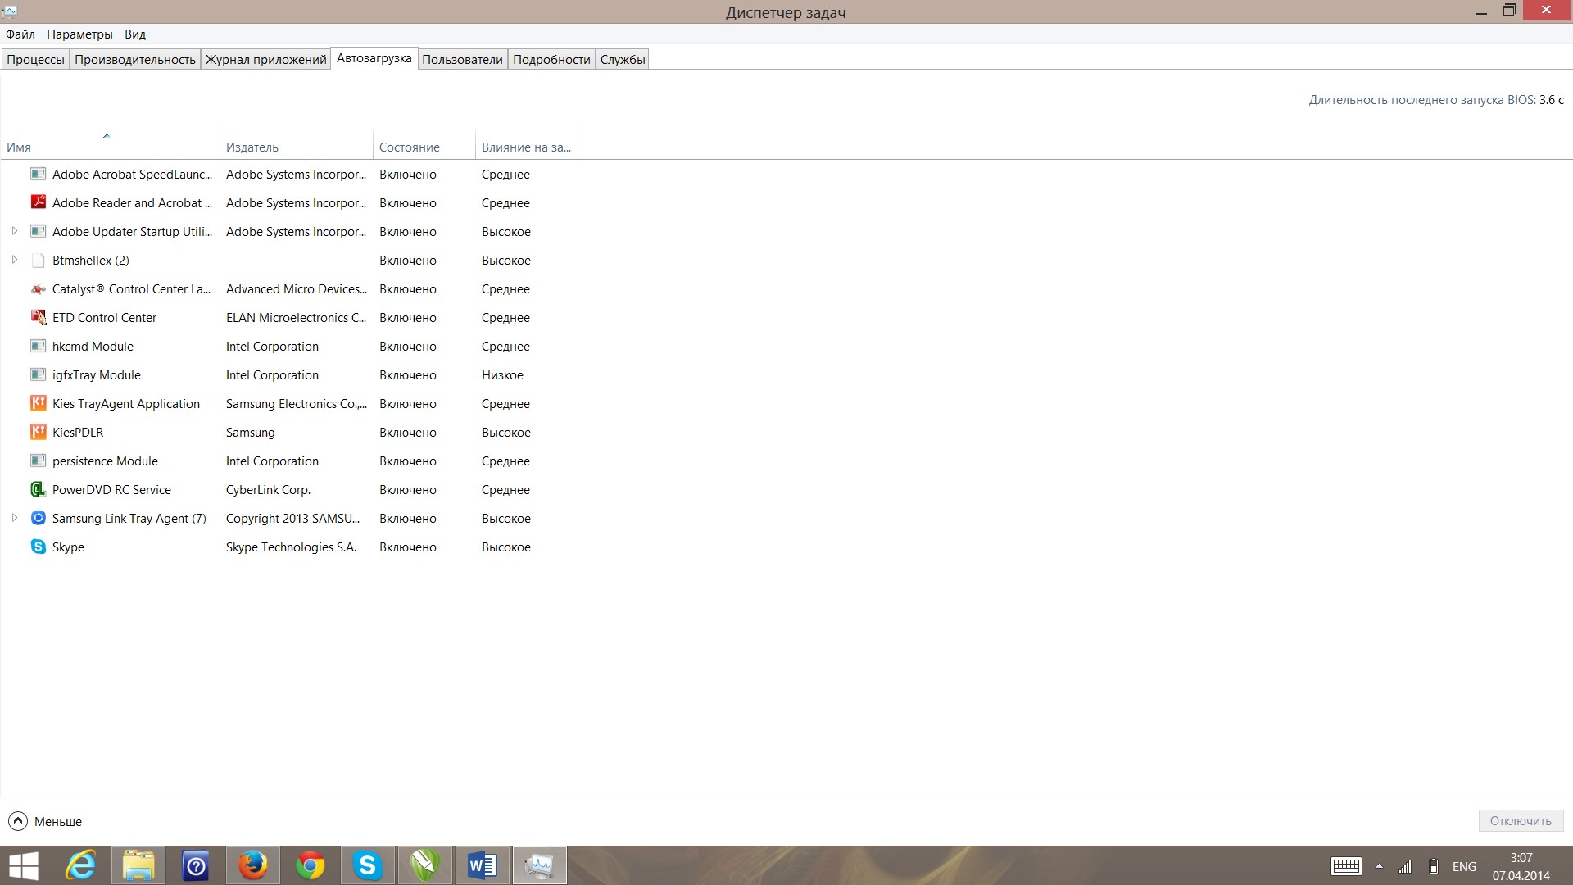The height and width of the screenshot is (885, 1573).
Task: Sort by the Имя column header
Action: (x=110, y=146)
